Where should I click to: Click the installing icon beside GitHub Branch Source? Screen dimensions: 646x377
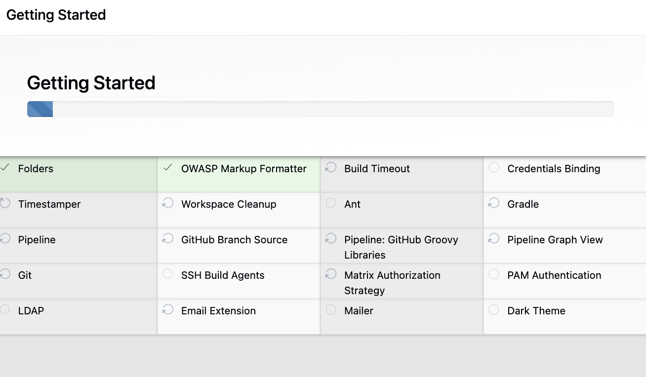168,239
